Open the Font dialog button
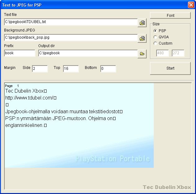This screenshot has height=194, width=196. (x=170, y=16)
